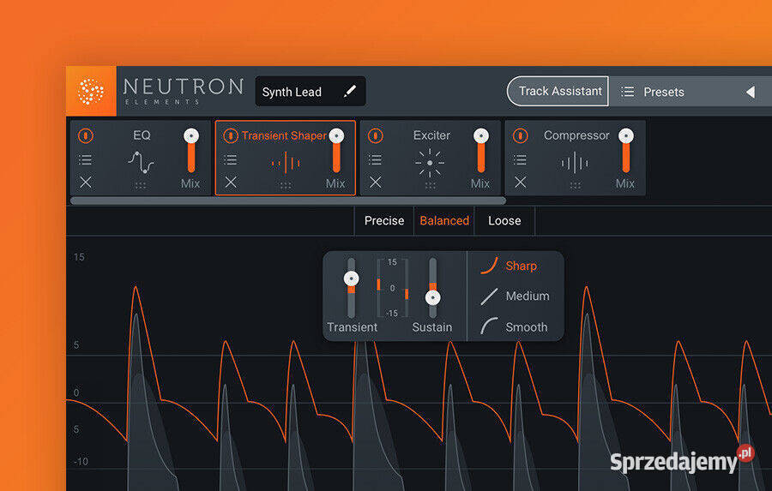Bypass the Transient Shaper power button

[231, 135]
